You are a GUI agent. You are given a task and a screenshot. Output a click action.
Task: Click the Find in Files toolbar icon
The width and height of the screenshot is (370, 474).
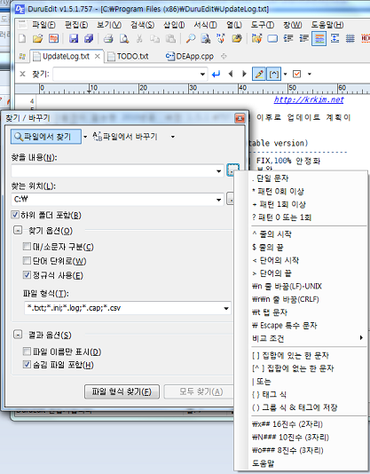206,39
